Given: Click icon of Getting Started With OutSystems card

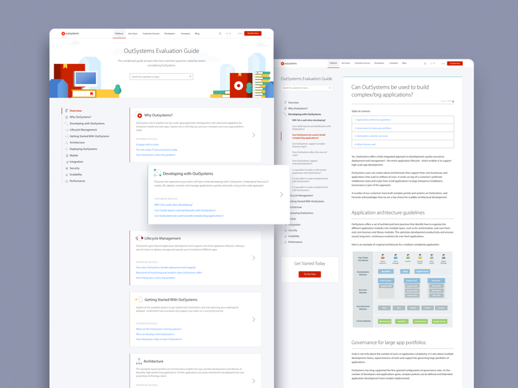Looking at the screenshot, I should [139, 299].
